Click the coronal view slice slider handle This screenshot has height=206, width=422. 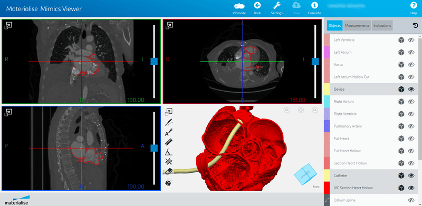point(154,61)
